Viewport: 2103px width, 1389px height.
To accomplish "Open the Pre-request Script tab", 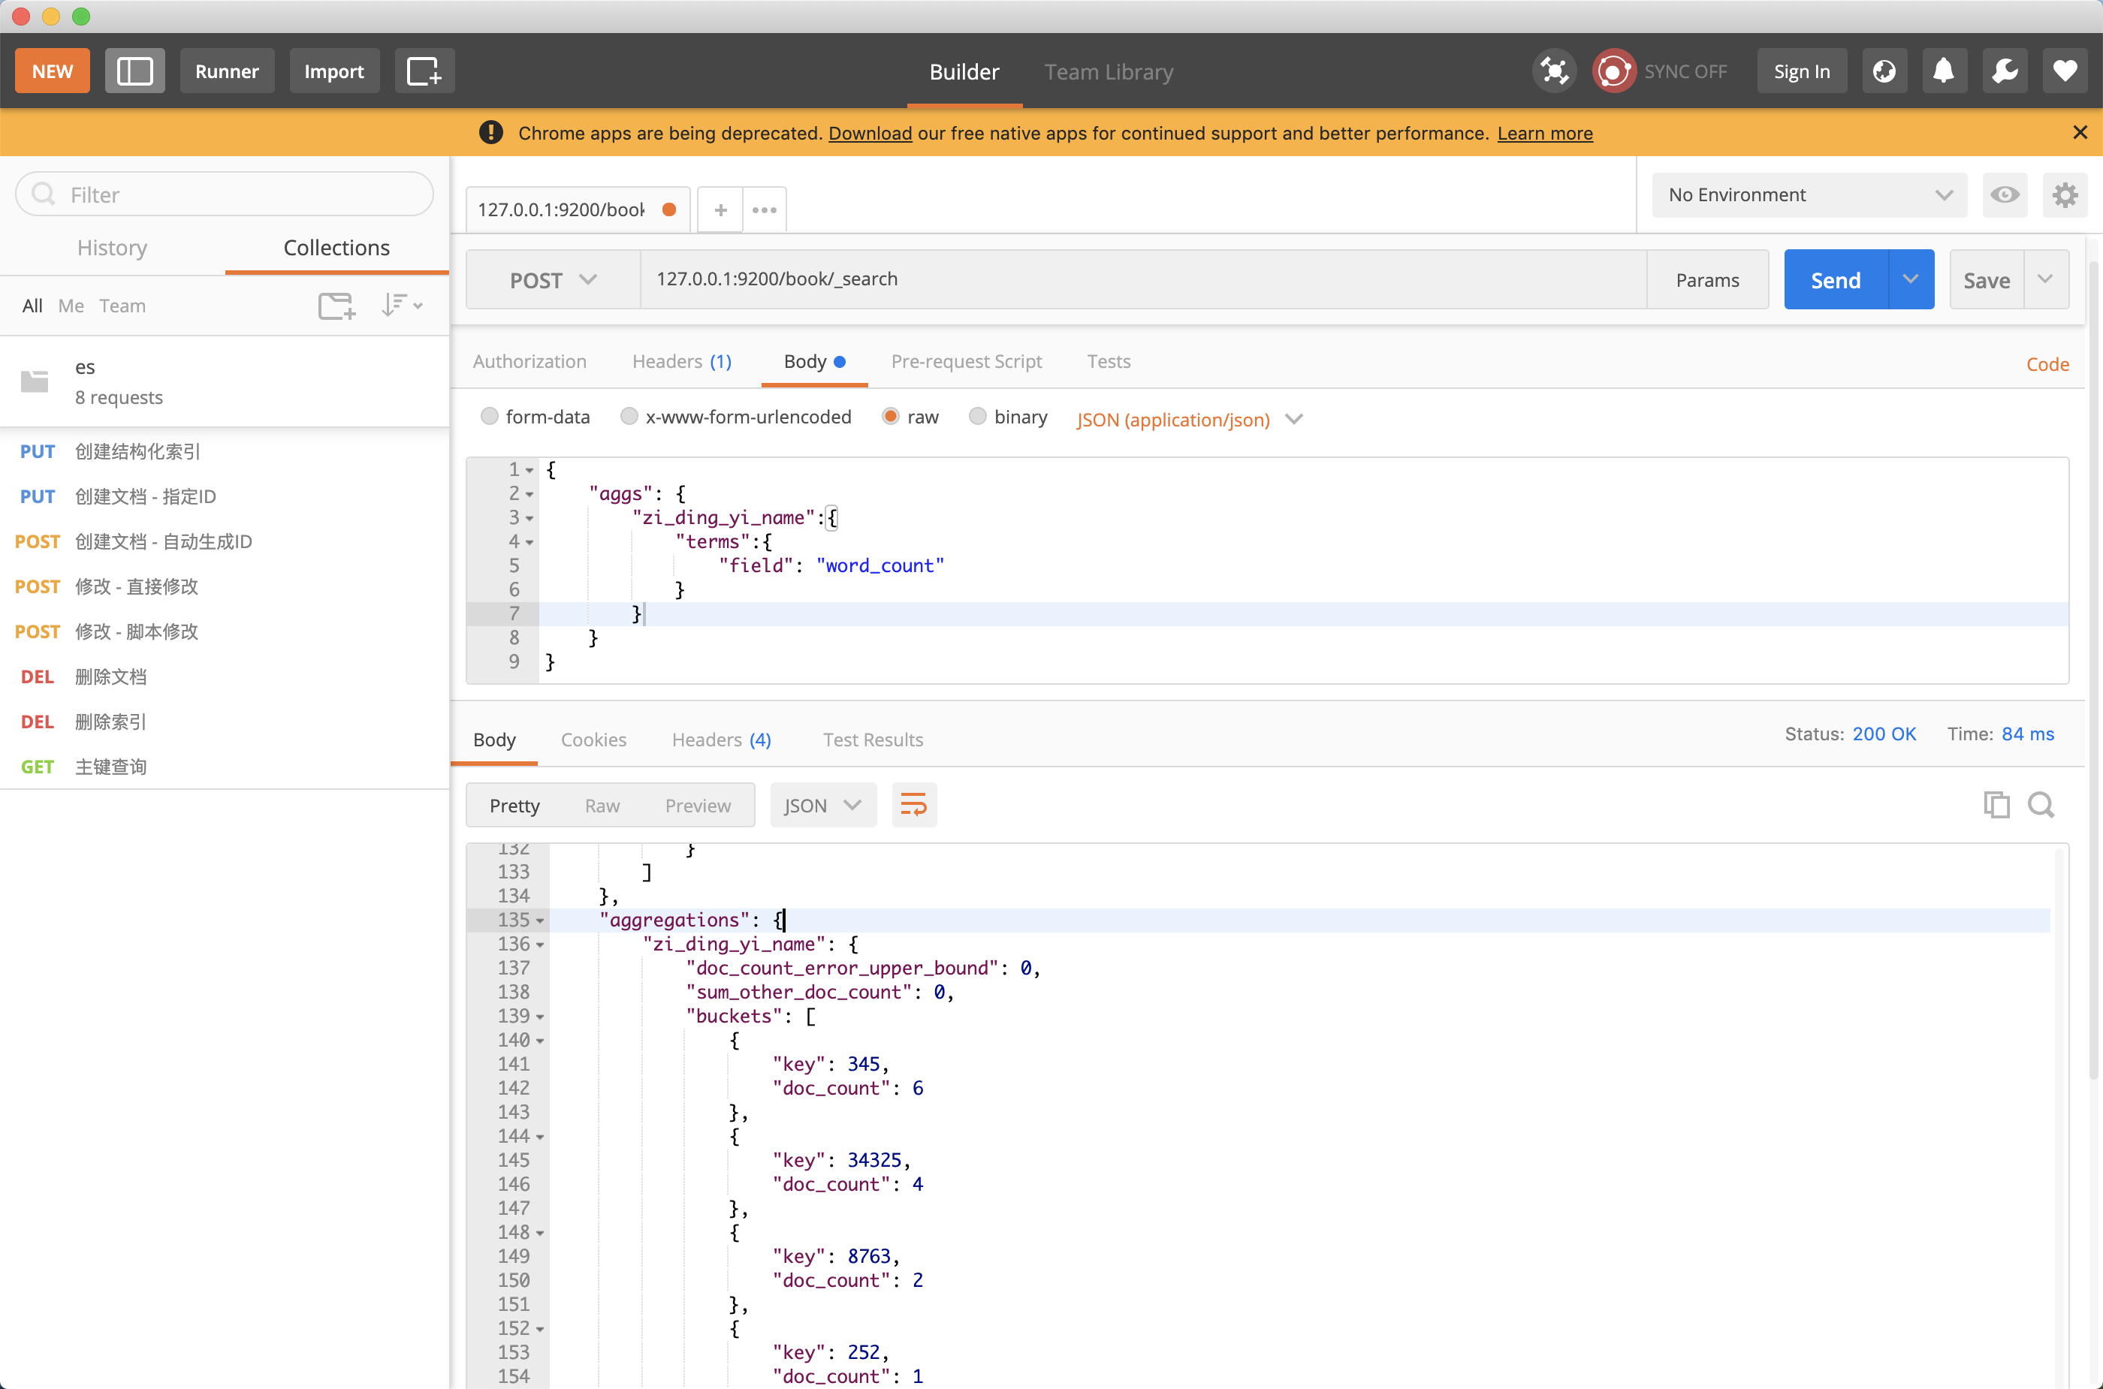I will [x=966, y=361].
